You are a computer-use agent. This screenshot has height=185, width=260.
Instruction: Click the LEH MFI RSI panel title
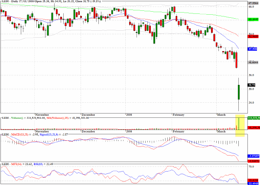click(27, 164)
